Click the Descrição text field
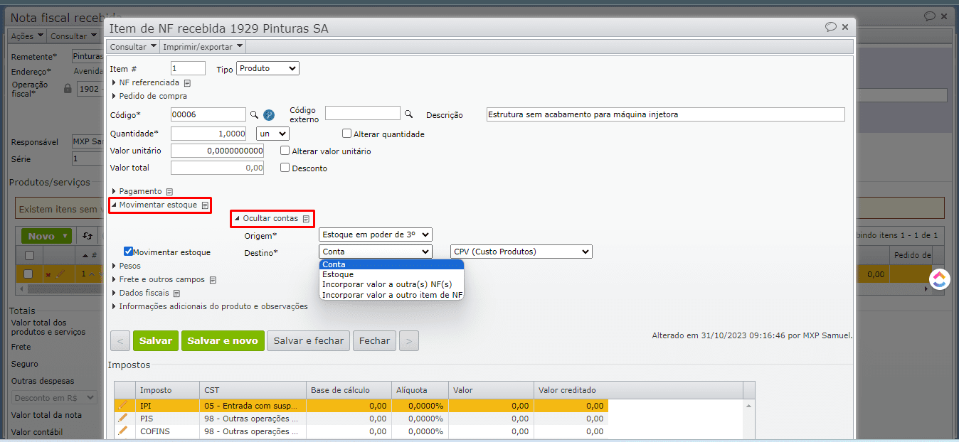 click(665, 114)
